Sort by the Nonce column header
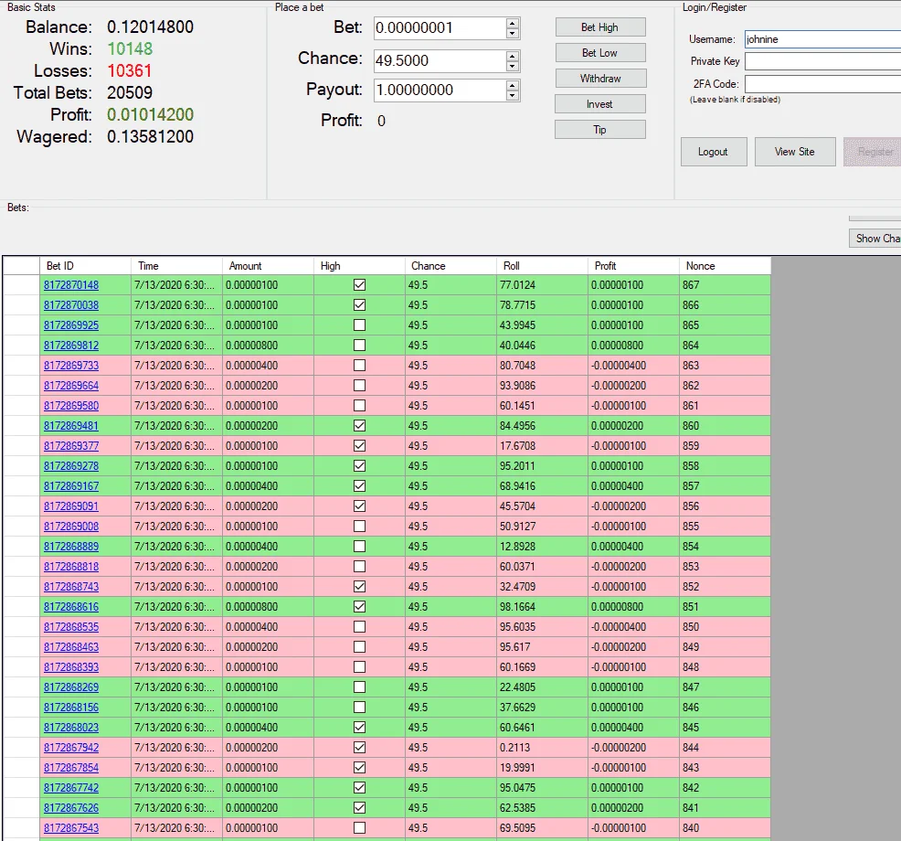The width and height of the screenshot is (901, 841). 726,266
